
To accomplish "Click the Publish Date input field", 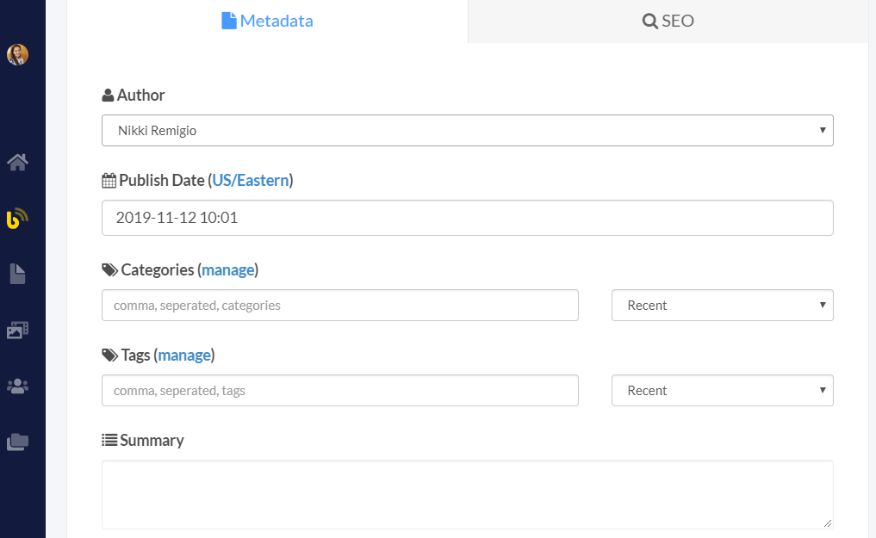I will point(467,219).
